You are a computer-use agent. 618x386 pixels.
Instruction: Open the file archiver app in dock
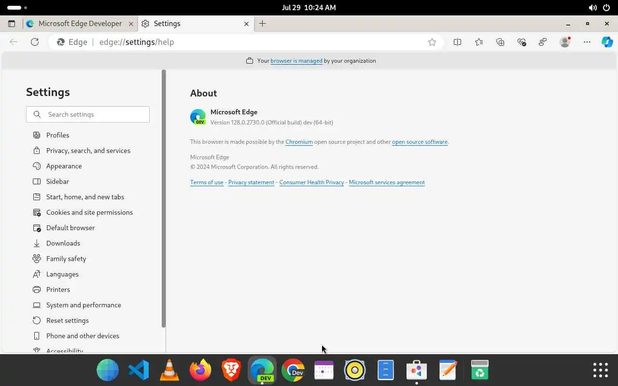(386, 371)
